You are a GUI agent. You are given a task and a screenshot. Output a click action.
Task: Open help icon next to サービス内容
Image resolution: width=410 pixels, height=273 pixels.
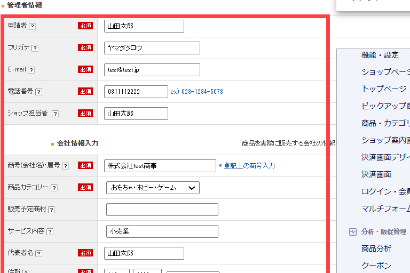[50, 232]
